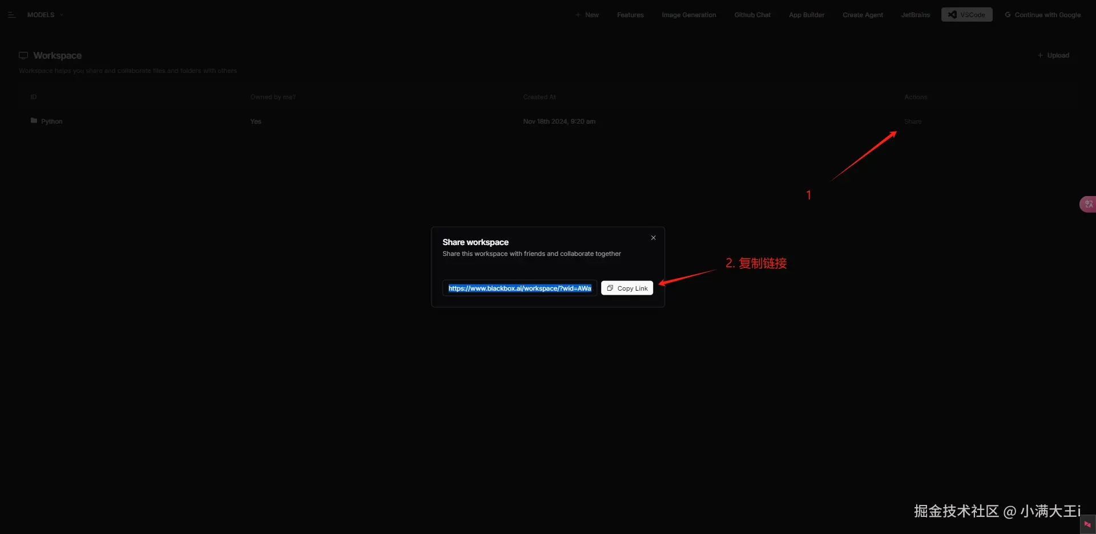The width and height of the screenshot is (1096, 534).
Task: Click the VSCode button
Action: pos(966,15)
